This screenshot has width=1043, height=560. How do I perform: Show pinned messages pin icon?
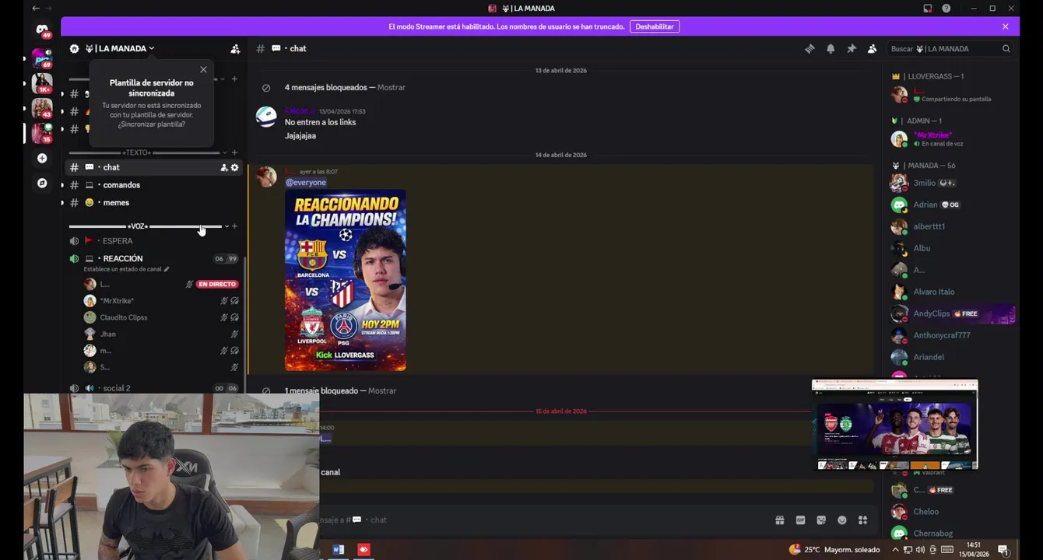pyautogui.click(x=852, y=48)
